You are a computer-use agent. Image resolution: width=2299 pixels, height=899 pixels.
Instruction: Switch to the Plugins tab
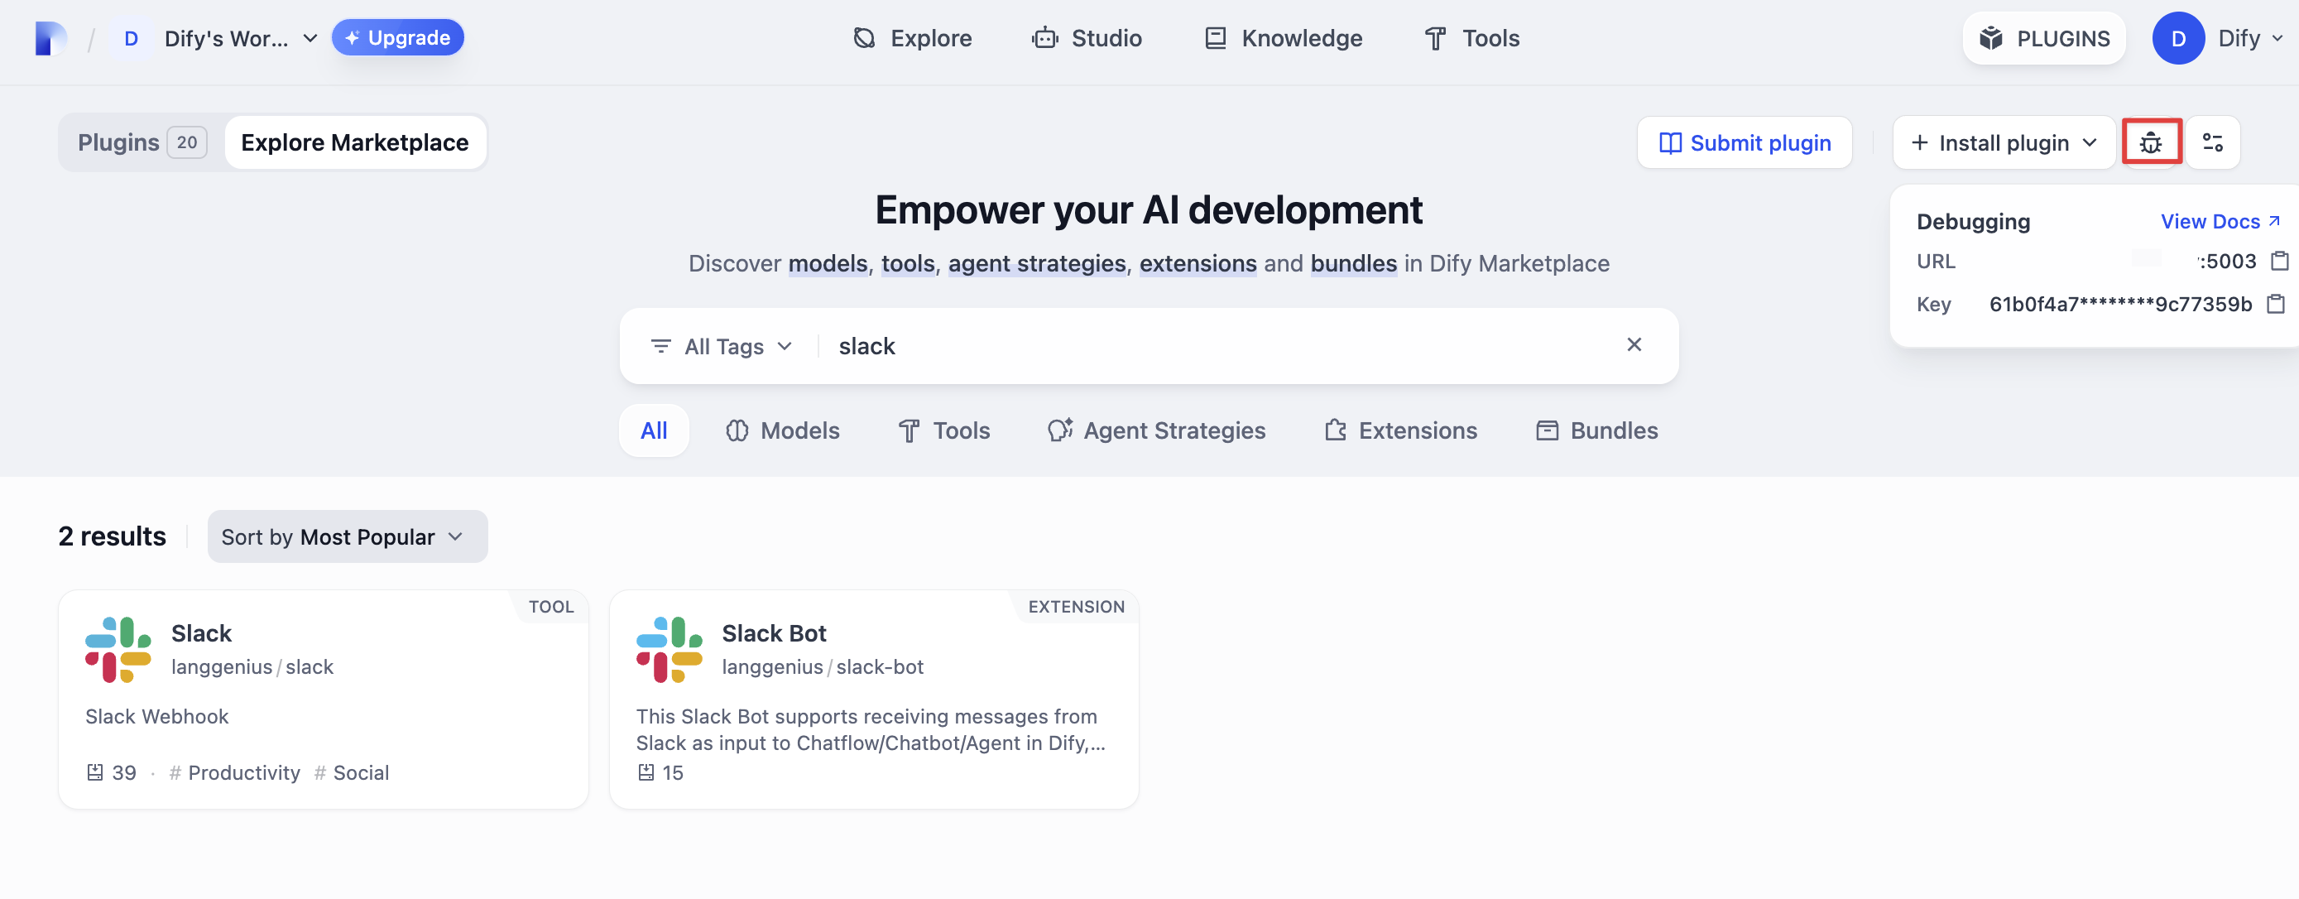[140, 143]
